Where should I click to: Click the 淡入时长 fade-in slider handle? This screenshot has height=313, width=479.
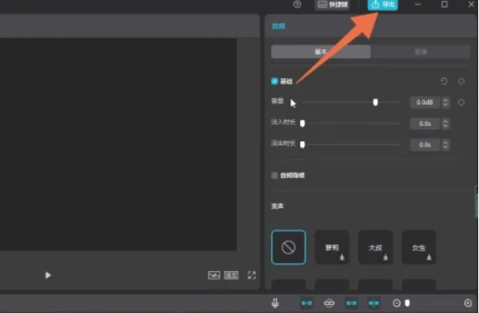click(302, 123)
